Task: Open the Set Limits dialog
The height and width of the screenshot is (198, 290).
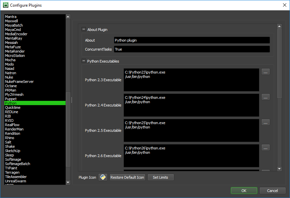Action: (x=160, y=177)
